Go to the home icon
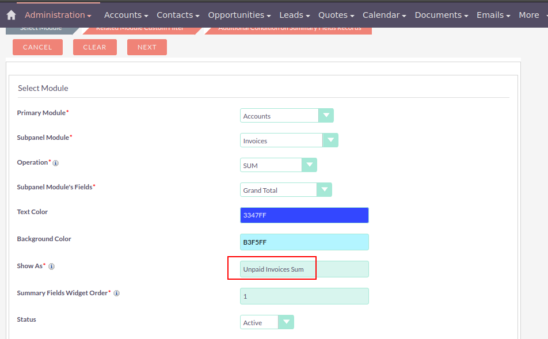 [x=11, y=15]
